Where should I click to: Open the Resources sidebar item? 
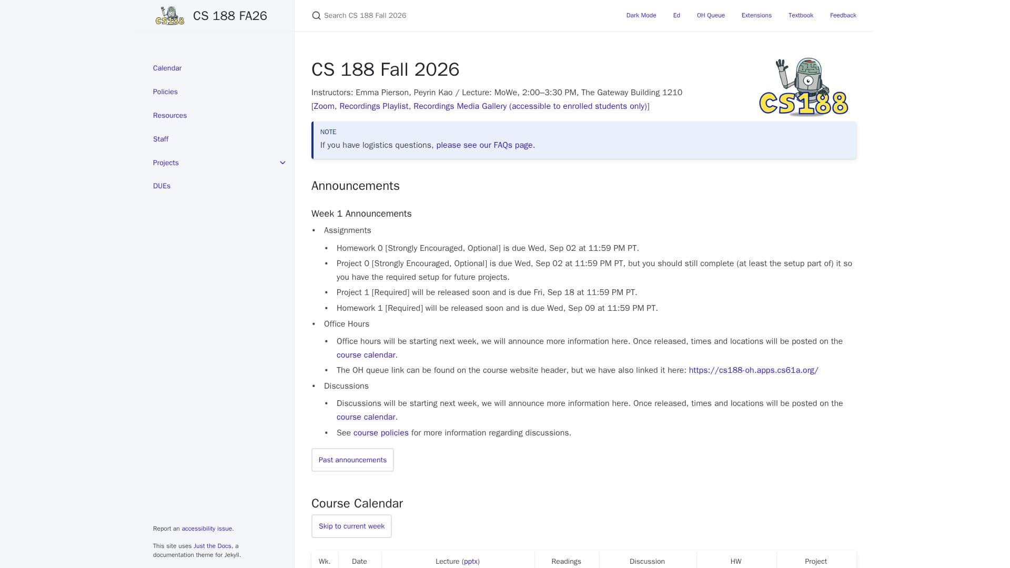(170, 116)
